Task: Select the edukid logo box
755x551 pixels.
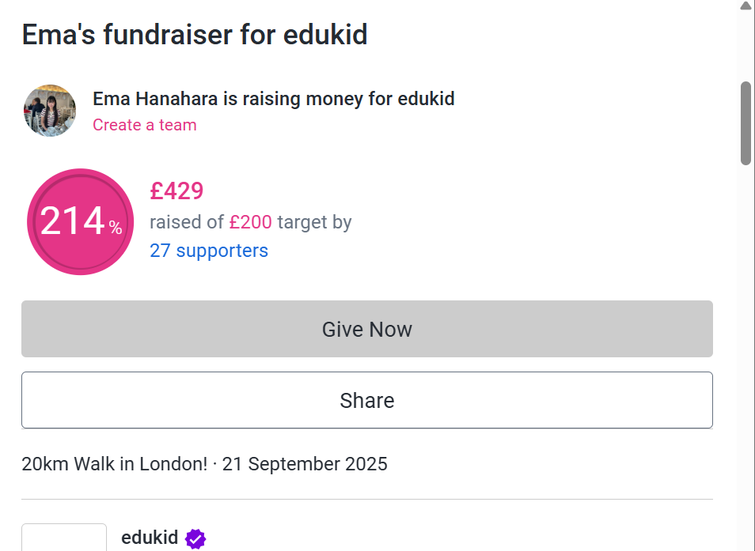Action: pos(63,538)
